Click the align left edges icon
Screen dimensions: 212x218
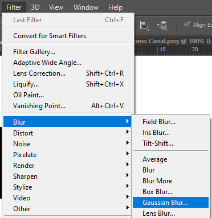point(144,26)
